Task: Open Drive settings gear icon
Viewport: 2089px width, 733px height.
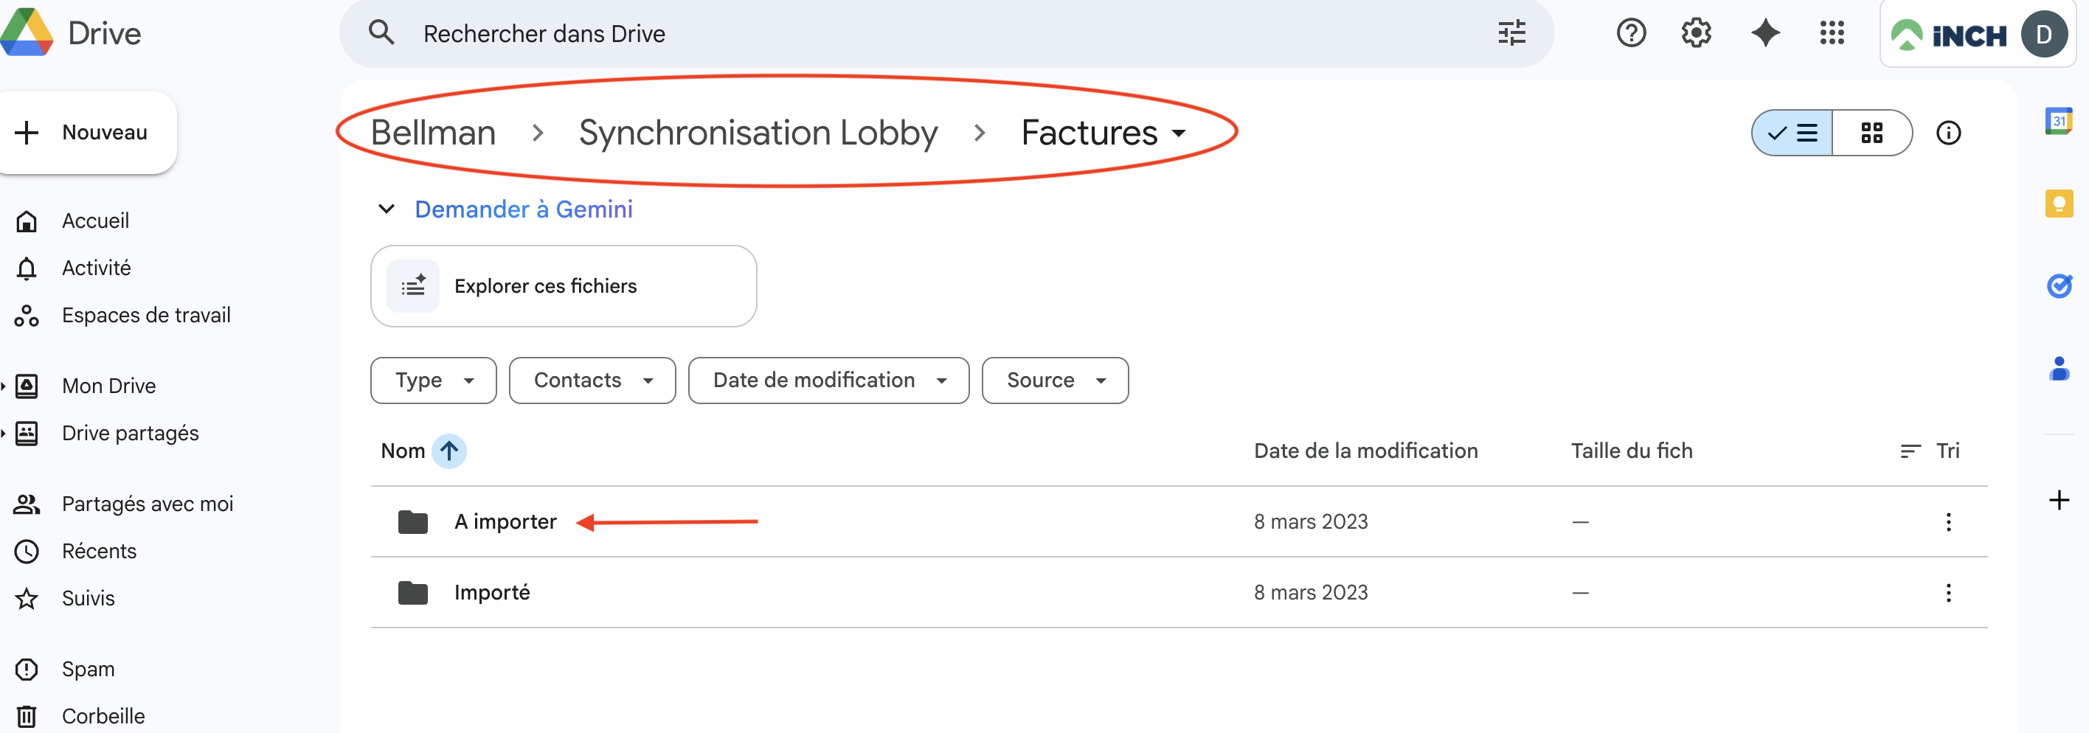Action: pyautogui.click(x=1696, y=33)
